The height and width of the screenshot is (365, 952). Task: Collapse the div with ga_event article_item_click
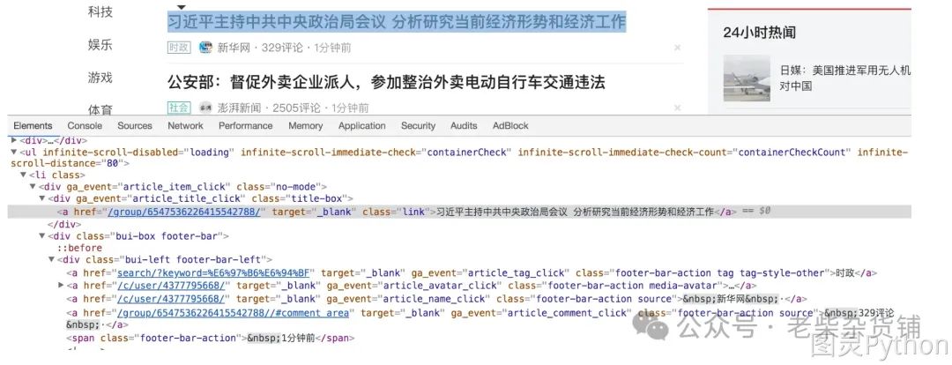pyautogui.click(x=33, y=186)
